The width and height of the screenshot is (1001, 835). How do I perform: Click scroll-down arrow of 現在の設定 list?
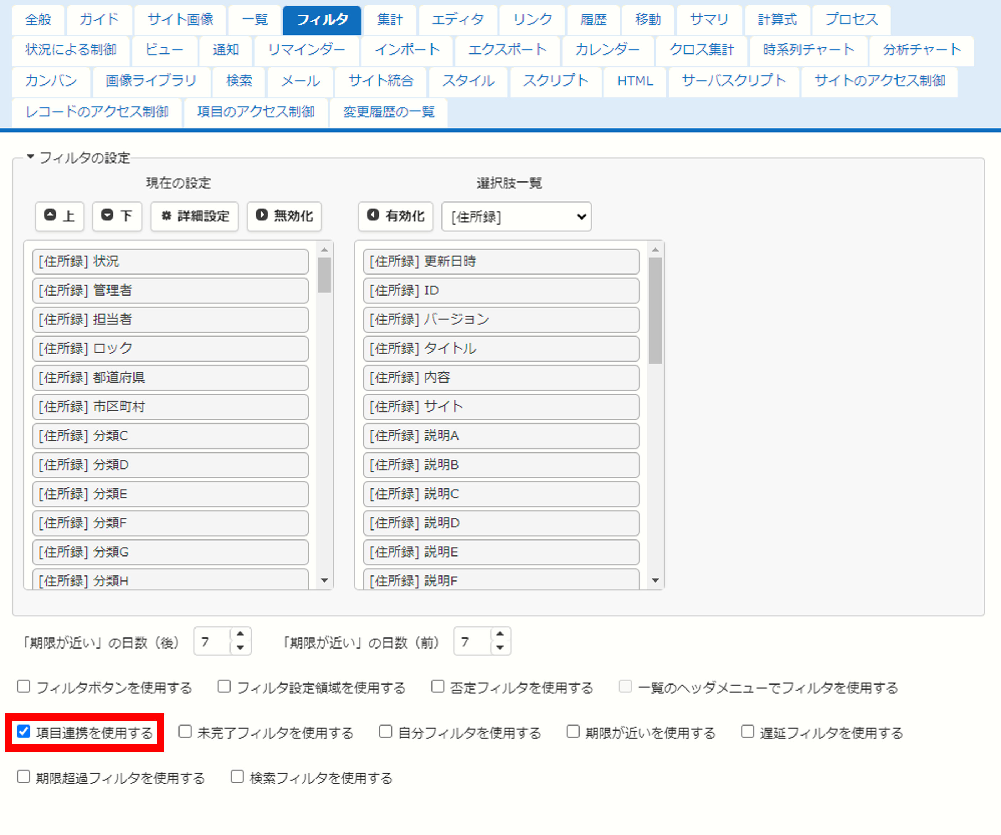point(325,580)
